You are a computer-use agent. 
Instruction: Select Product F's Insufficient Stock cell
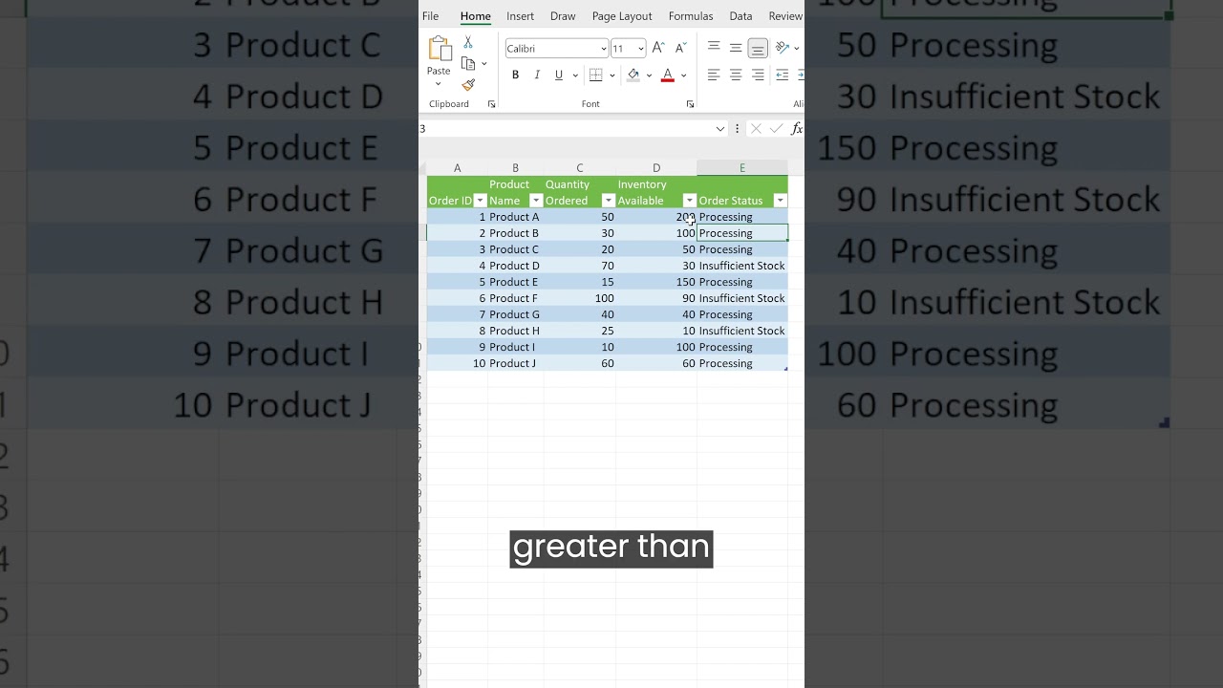pos(742,298)
